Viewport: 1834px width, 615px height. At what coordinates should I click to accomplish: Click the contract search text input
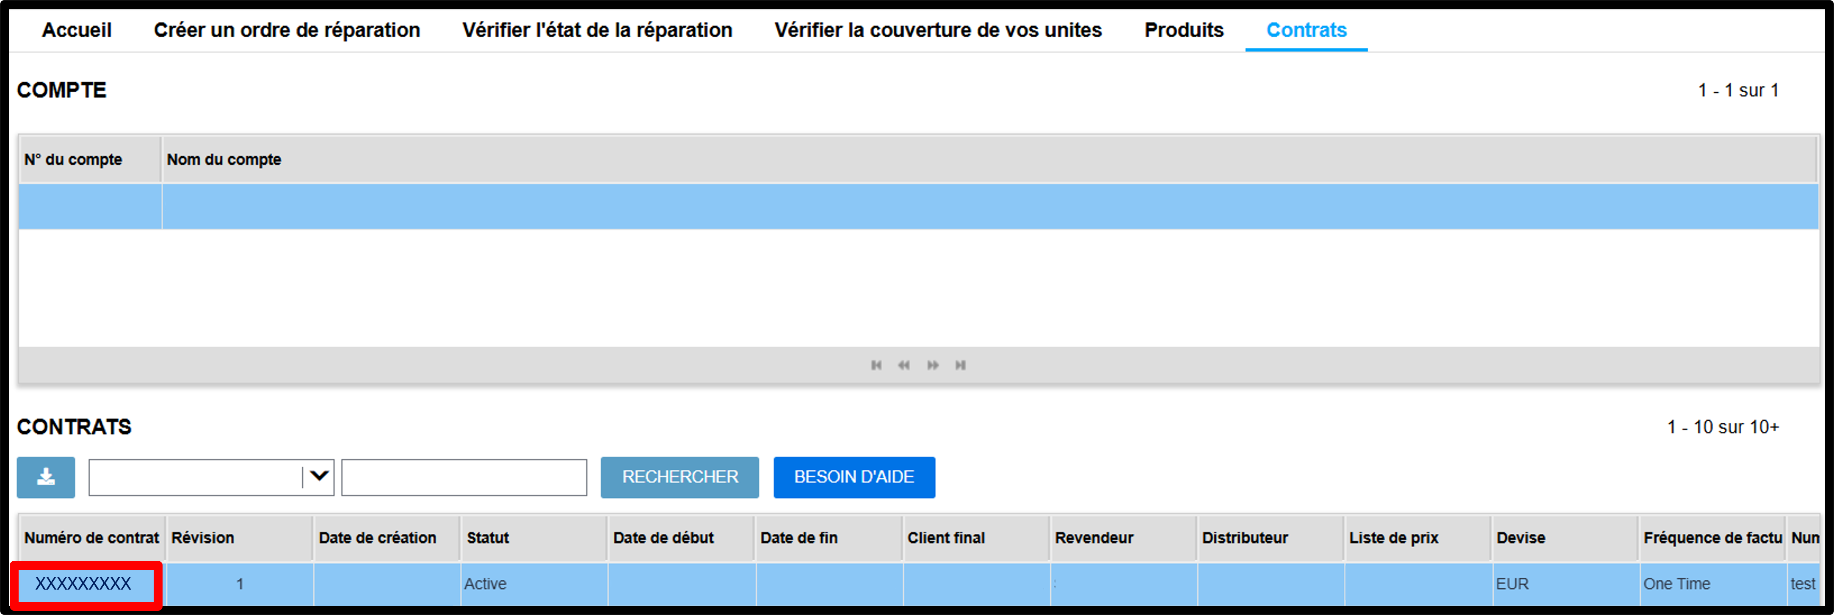tap(464, 477)
